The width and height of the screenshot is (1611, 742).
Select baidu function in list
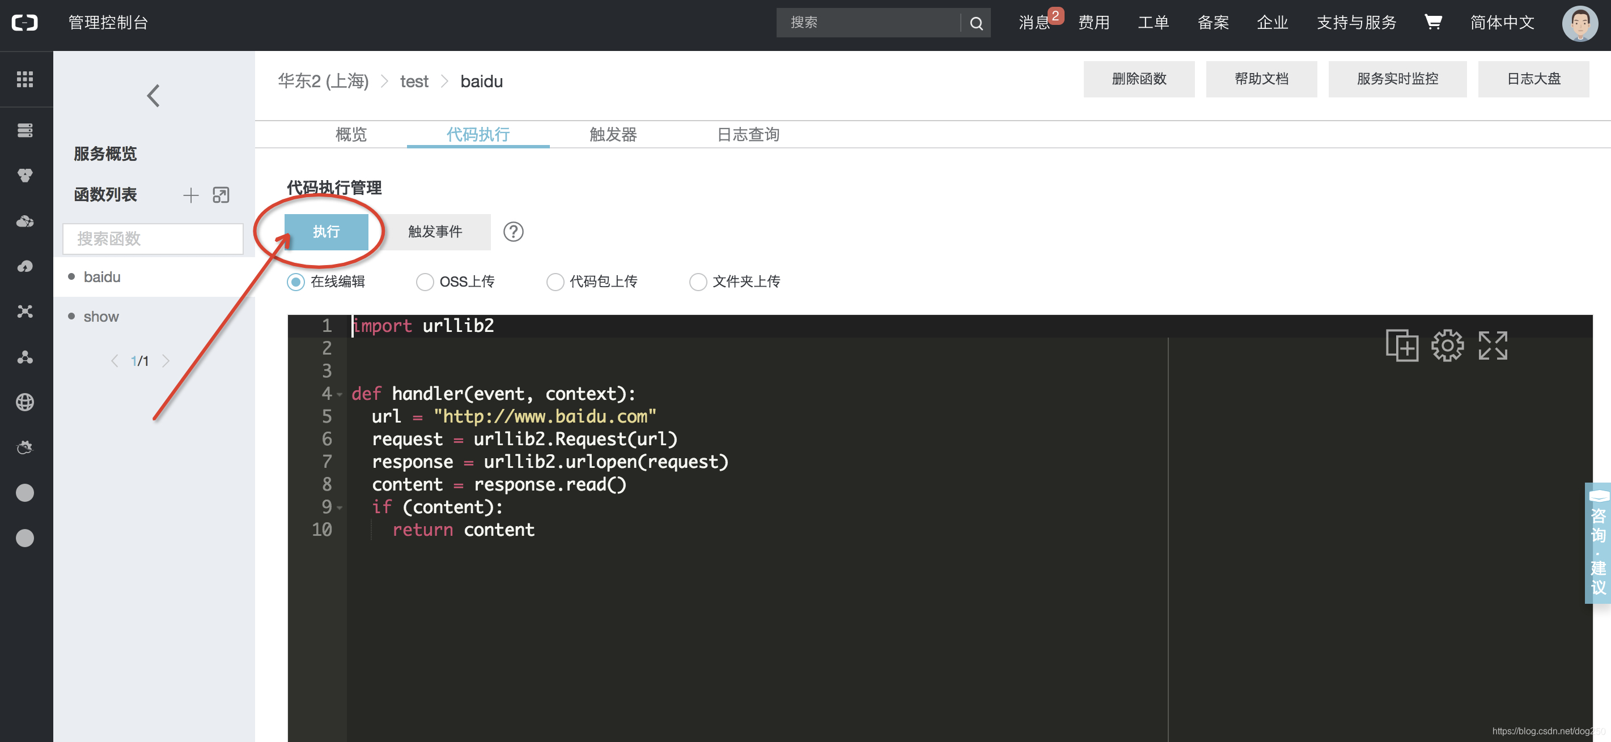[x=154, y=277]
